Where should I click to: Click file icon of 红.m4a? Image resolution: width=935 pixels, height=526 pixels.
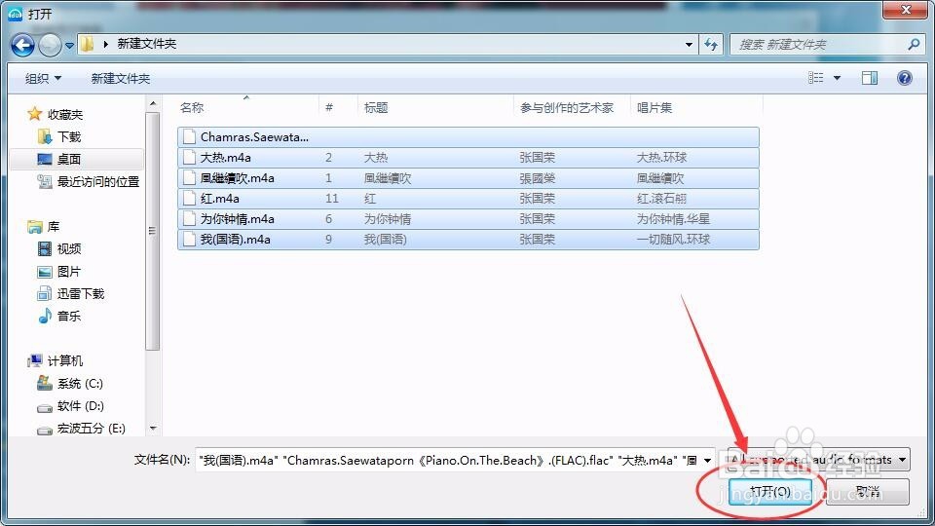point(189,198)
